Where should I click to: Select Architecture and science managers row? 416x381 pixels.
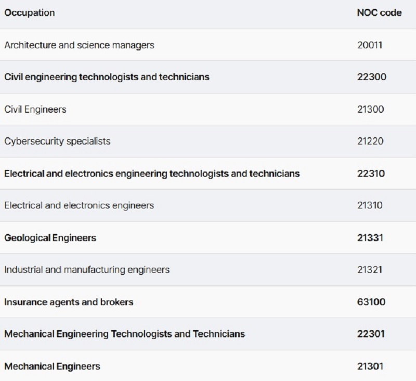click(79, 45)
